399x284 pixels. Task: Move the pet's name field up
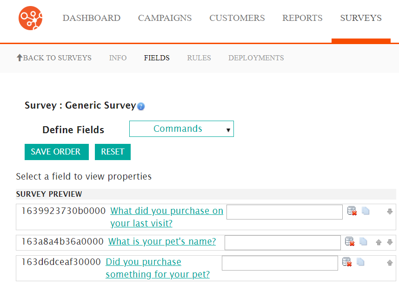(x=379, y=242)
